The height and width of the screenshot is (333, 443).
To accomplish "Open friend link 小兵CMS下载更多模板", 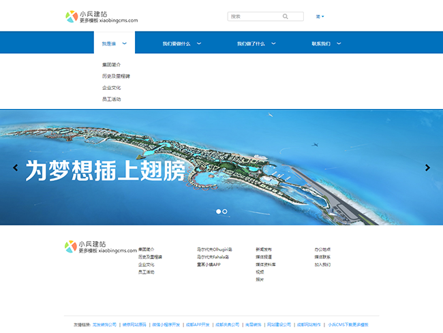I will tap(348, 325).
